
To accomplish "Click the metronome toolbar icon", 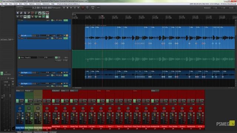I will [40, 13].
